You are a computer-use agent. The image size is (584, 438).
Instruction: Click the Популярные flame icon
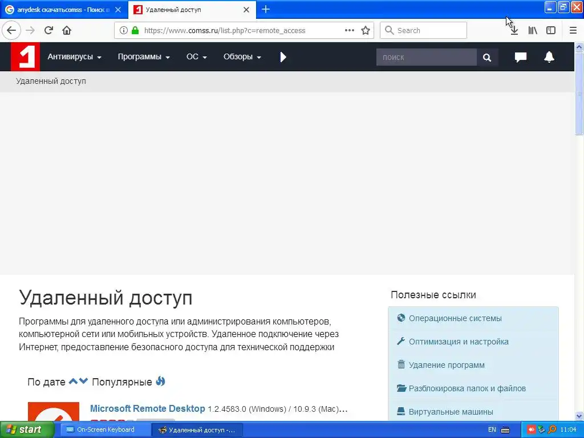point(160,381)
